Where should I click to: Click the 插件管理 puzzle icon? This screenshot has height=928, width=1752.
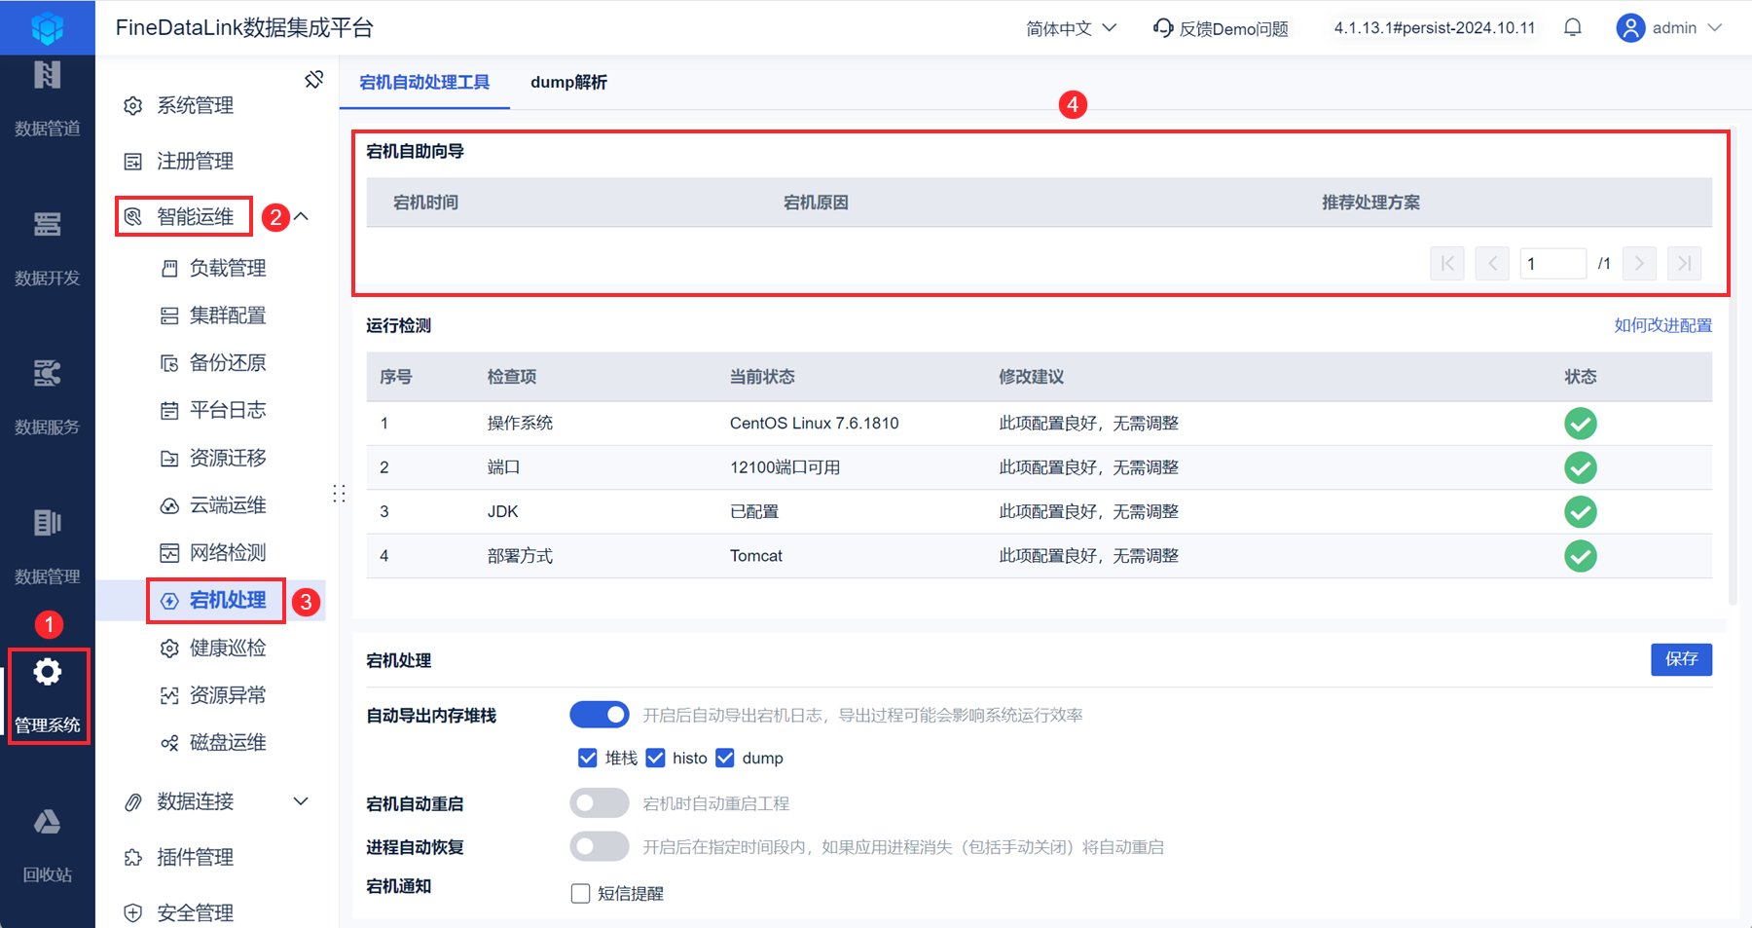click(133, 857)
